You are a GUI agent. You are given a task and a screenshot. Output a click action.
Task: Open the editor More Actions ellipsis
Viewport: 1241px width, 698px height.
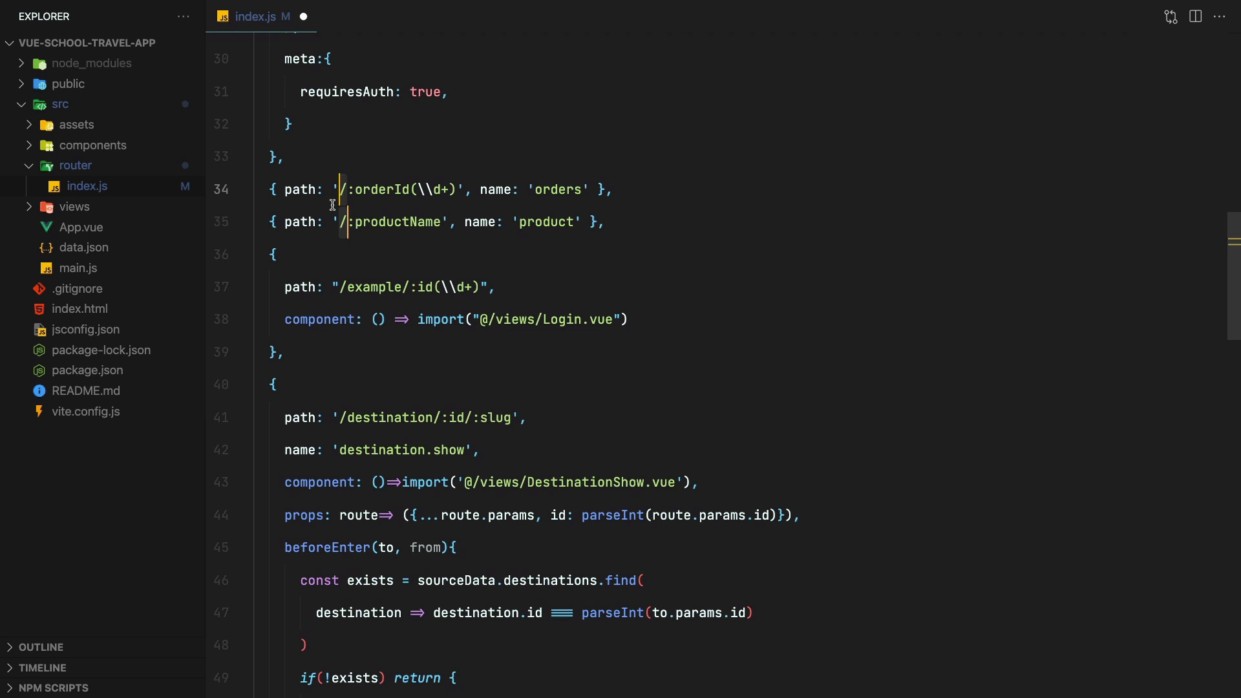(x=1220, y=17)
